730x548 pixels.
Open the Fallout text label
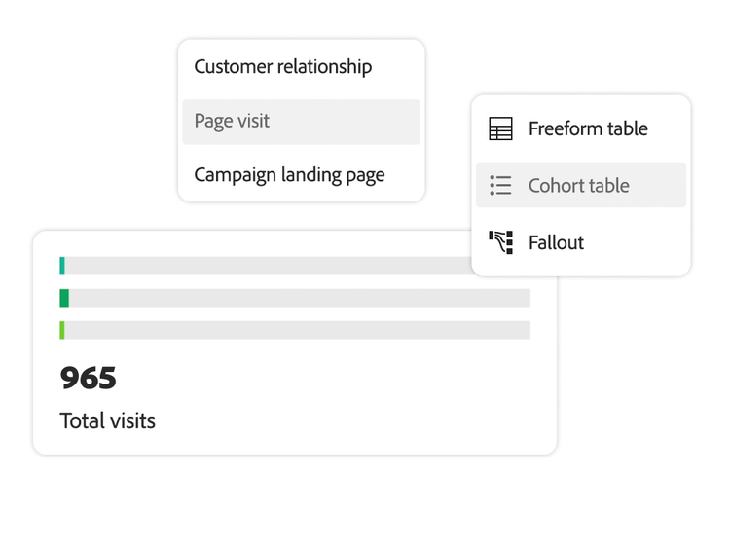click(556, 242)
